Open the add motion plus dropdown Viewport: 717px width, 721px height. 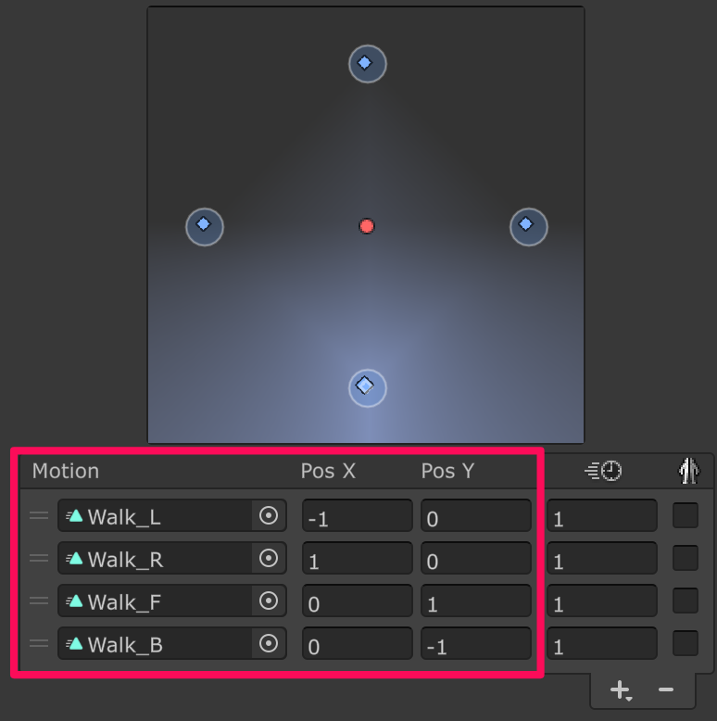click(x=621, y=690)
